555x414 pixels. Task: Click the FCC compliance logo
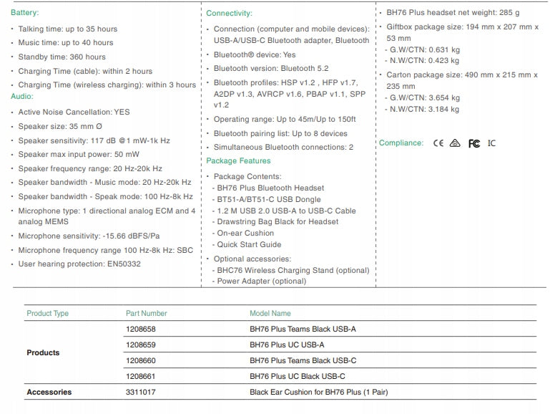474,143
